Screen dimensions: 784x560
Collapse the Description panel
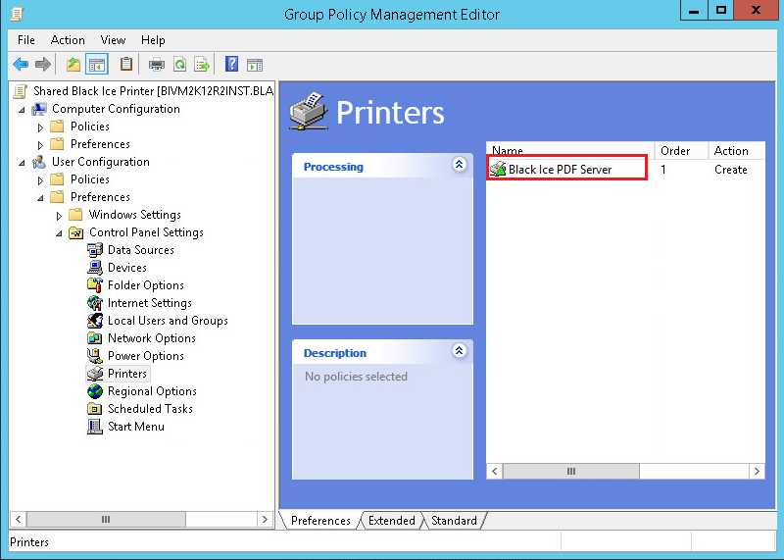(x=459, y=351)
